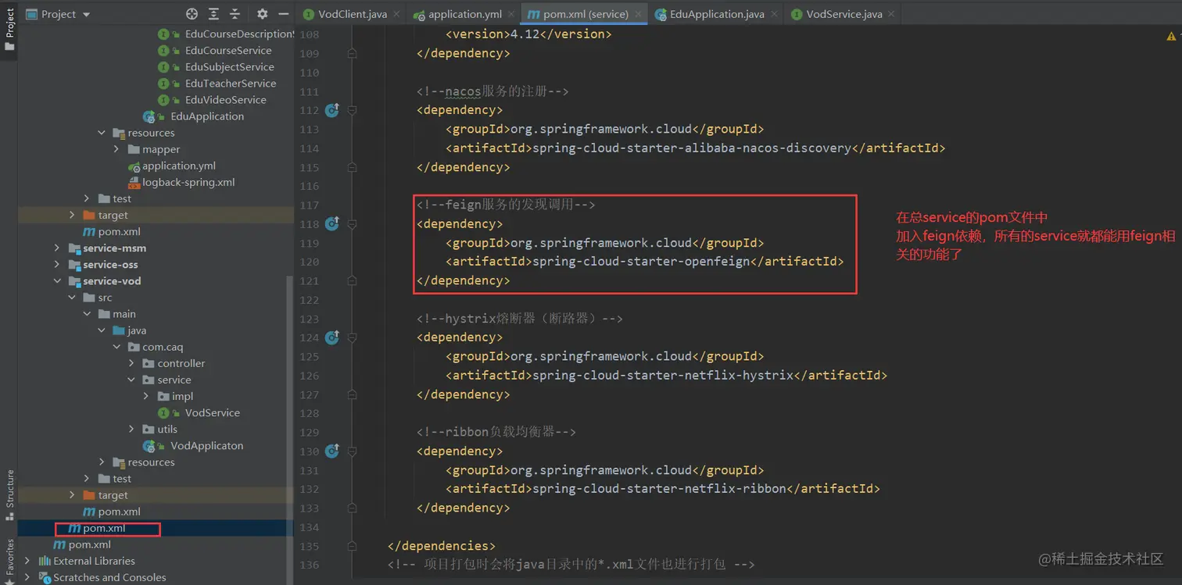1182x585 pixels.
Task: Collapse the hystrix dependency fold at line 124
Action: point(352,337)
